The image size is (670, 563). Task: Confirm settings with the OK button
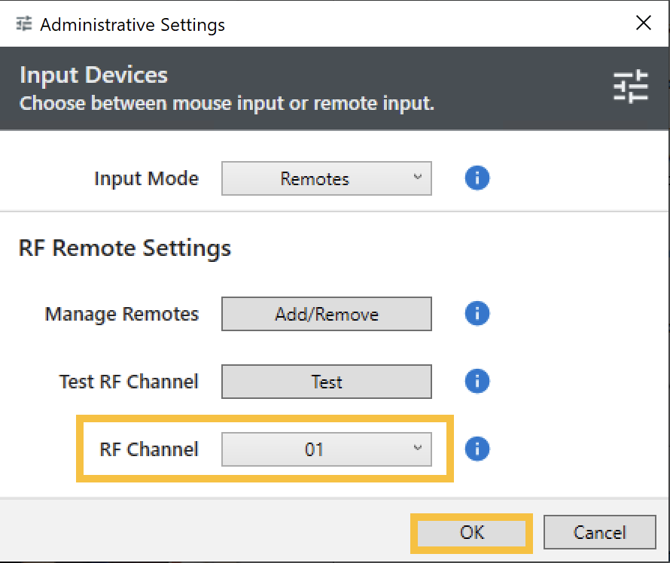pyautogui.click(x=472, y=532)
